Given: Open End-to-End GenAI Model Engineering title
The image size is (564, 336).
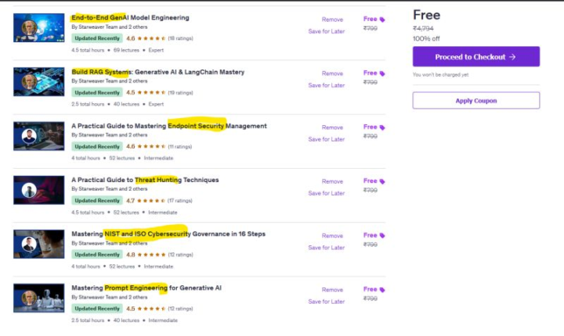Looking at the screenshot, I should (x=130, y=18).
